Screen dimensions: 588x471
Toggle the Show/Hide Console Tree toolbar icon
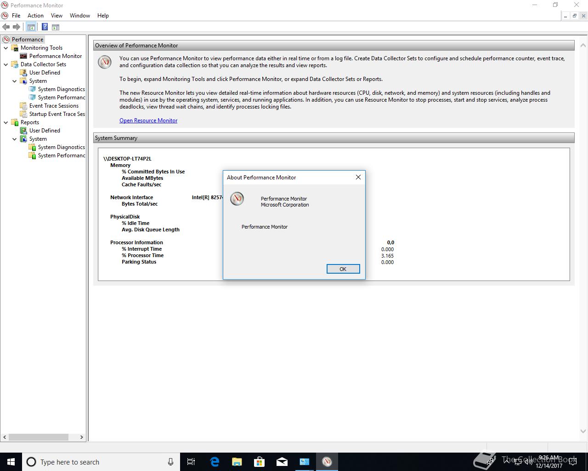tap(31, 27)
